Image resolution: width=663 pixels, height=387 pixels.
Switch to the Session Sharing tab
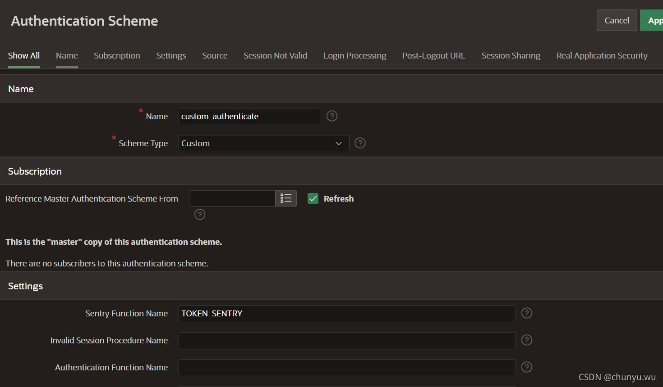coord(511,55)
